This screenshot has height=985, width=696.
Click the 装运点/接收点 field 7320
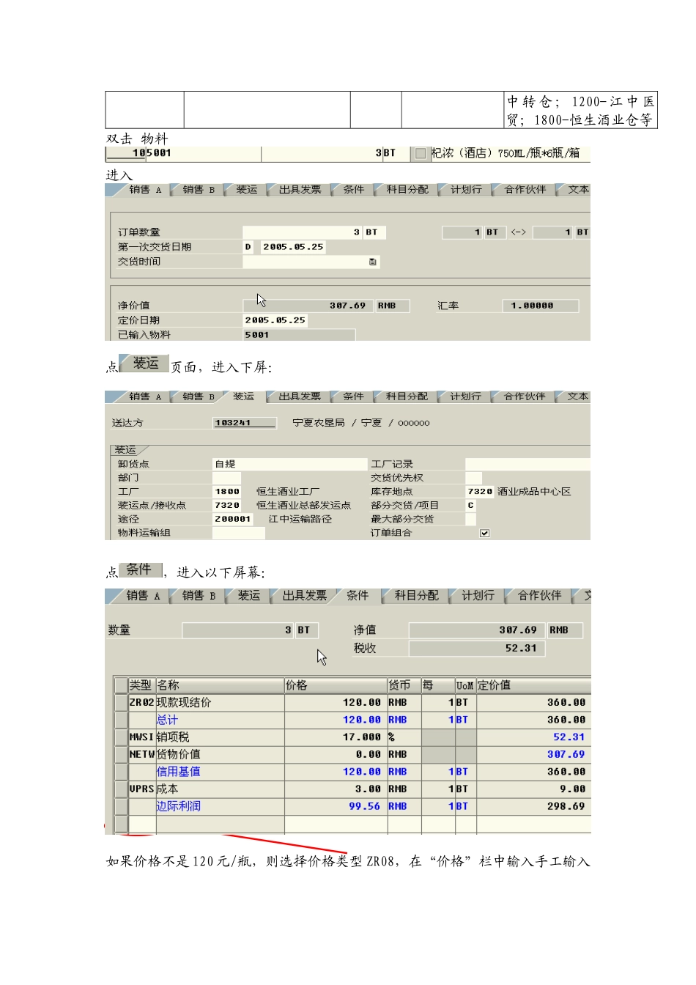(226, 506)
